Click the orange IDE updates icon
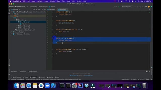This screenshot has height=90, width=161. coord(149,7)
